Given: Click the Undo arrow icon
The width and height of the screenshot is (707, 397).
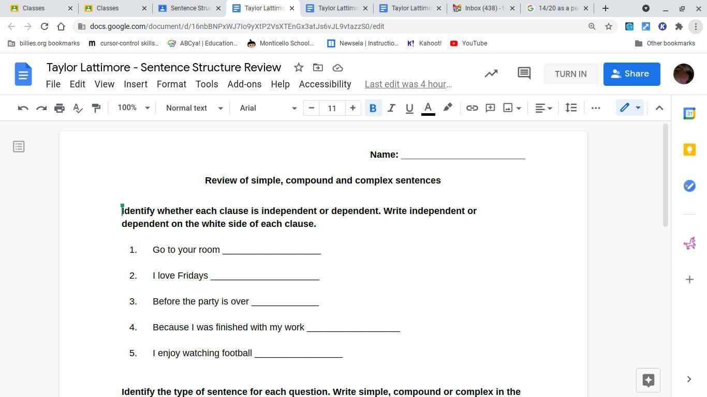Looking at the screenshot, I should pyautogui.click(x=23, y=108).
